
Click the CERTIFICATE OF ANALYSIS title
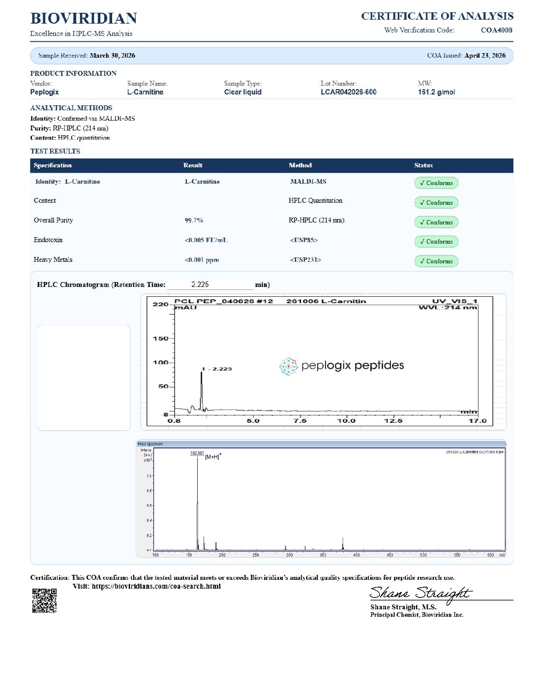tap(437, 16)
